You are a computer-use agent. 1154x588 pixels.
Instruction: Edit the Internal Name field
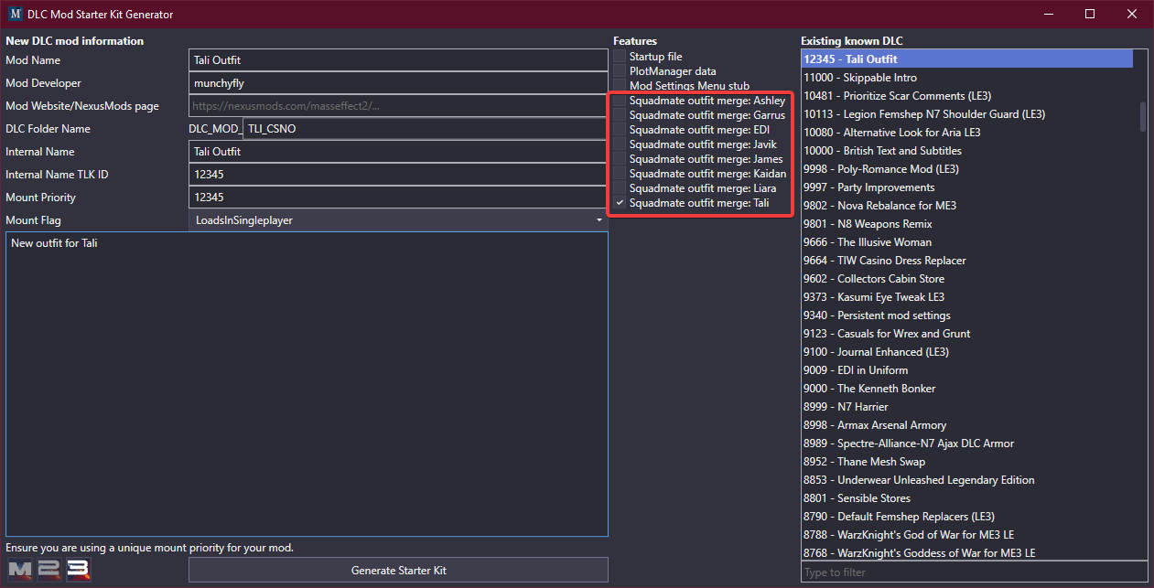[x=398, y=152]
